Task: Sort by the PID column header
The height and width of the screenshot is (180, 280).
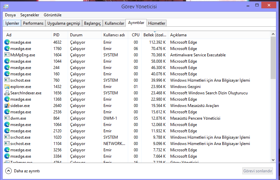Action: pos(60,35)
